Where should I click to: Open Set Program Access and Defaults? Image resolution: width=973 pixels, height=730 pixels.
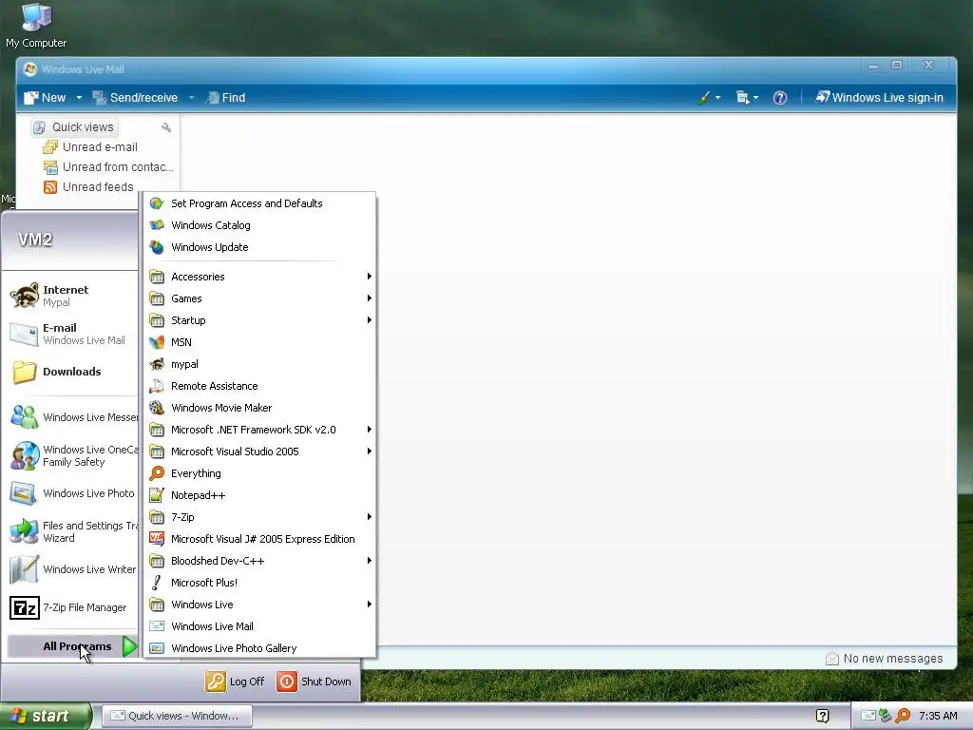tap(259, 203)
